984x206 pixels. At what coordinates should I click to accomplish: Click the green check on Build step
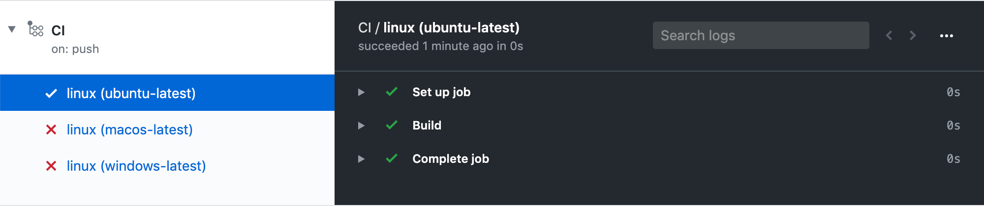tap(392, 125)
